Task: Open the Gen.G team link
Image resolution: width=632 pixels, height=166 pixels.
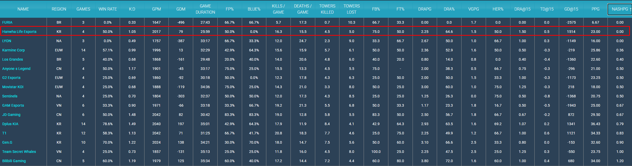Action: tap(7, 142)
